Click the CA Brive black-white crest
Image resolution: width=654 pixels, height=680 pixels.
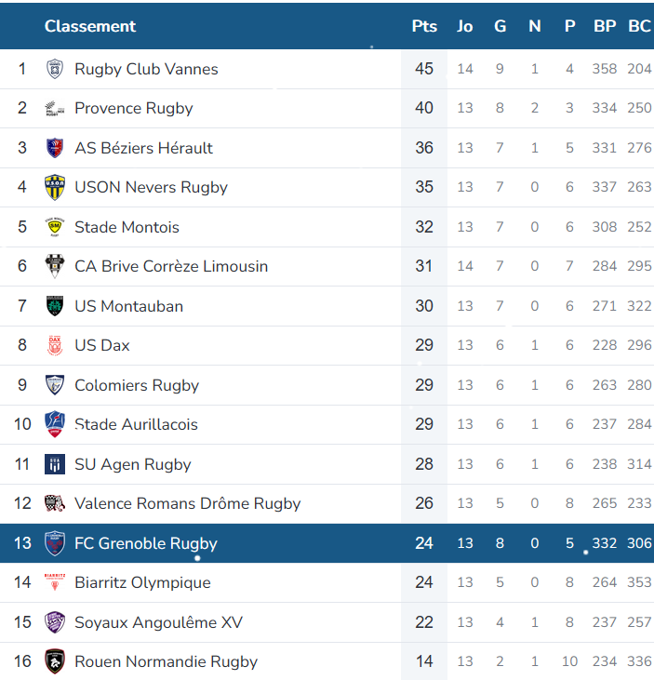coord(55,266)
